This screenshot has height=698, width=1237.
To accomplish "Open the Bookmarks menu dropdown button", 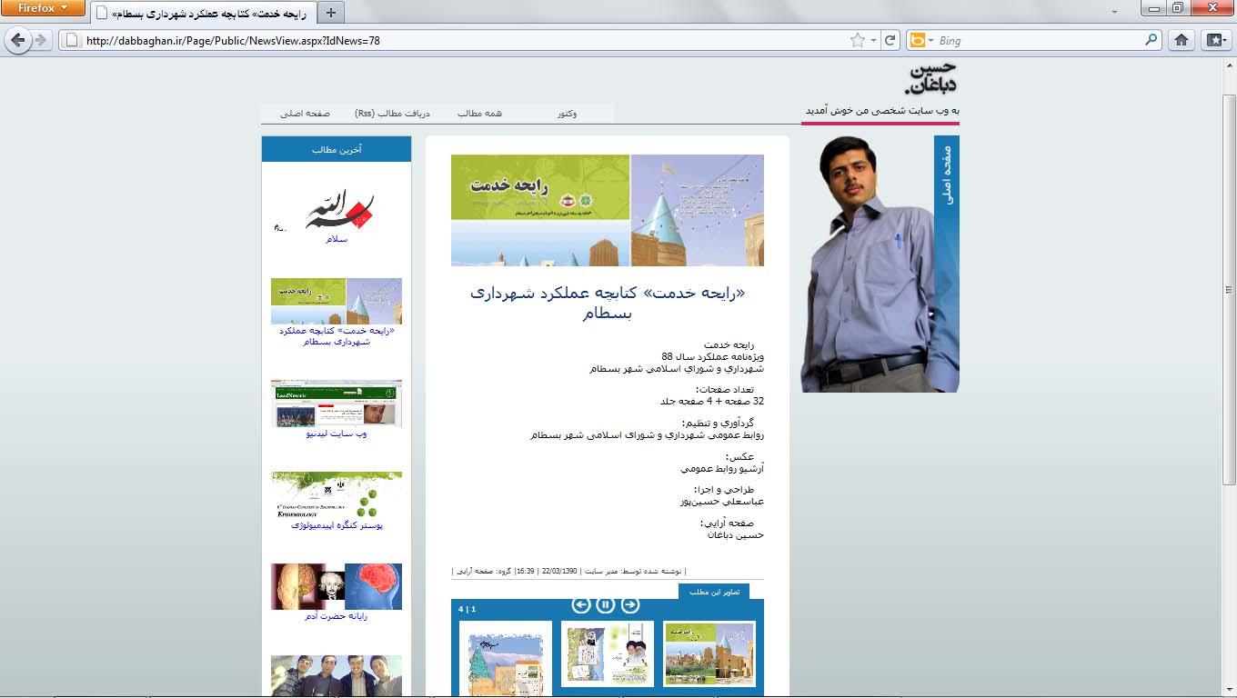I will point(1215,40).
